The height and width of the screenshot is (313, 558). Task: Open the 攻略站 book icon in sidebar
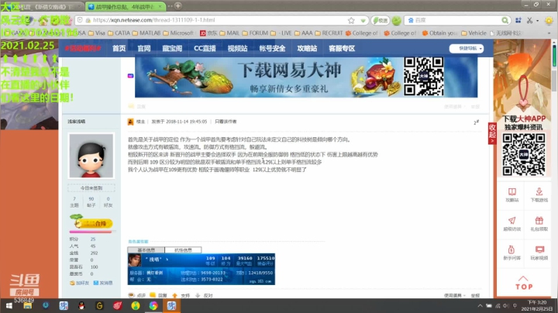tap(511, 192)
